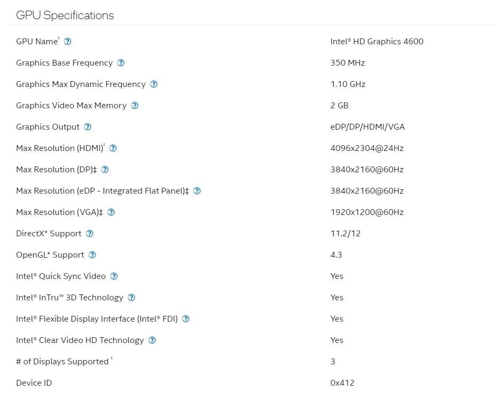Click the # of Displays Supported label
This screenshot has height=399, width=496.
62,362
